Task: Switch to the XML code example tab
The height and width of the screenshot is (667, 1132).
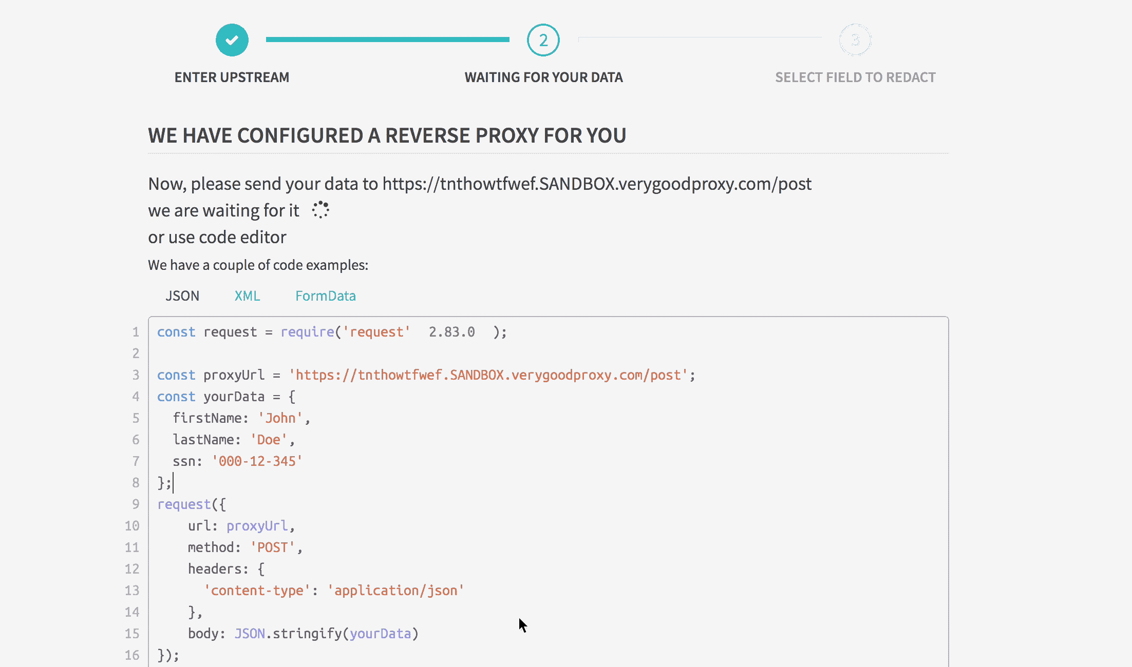Action: click(x=247, y=296)
